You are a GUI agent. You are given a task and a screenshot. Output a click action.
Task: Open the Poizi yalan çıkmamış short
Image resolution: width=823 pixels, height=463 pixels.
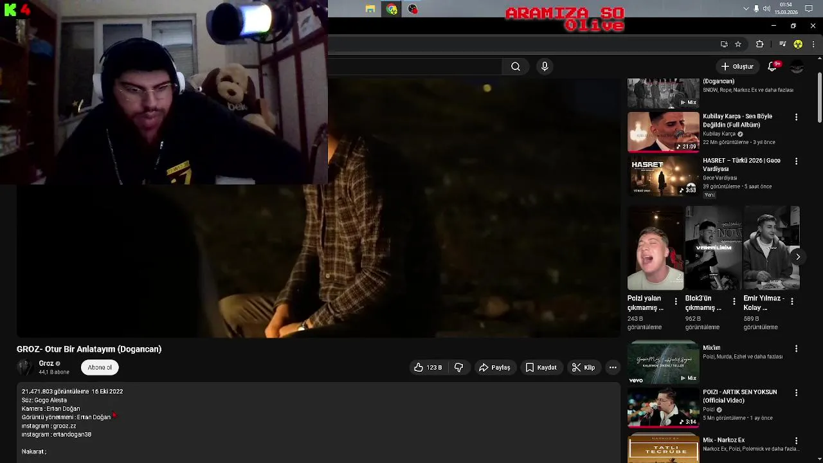[655, 248]
